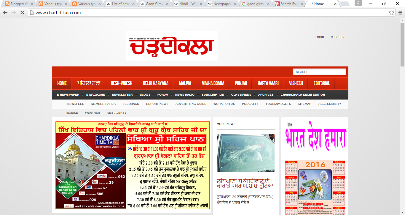The width and height of the screenshot is (405, 215).
Task: Click the SEARCH... field on the site
Action: [x=320, y=72]
